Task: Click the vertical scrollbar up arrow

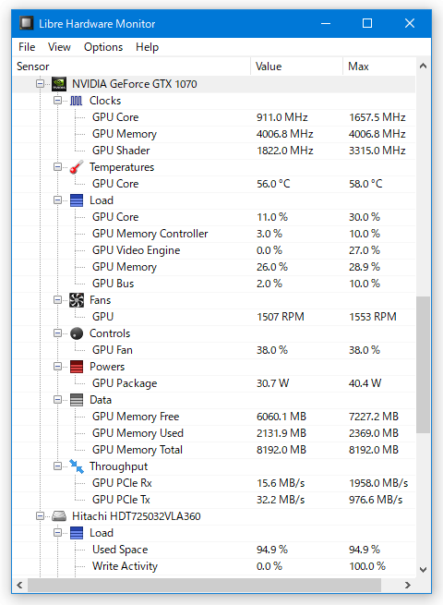Action: (x=423, y=66)
